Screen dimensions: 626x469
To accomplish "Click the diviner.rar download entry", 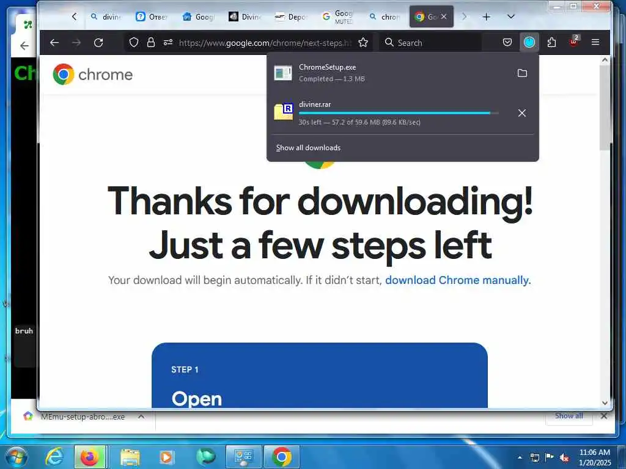I will point(391,113).
